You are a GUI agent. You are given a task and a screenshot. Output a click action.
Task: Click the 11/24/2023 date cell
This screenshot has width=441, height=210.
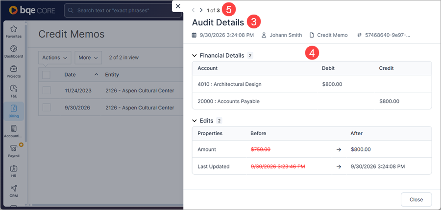coord(78,90)
